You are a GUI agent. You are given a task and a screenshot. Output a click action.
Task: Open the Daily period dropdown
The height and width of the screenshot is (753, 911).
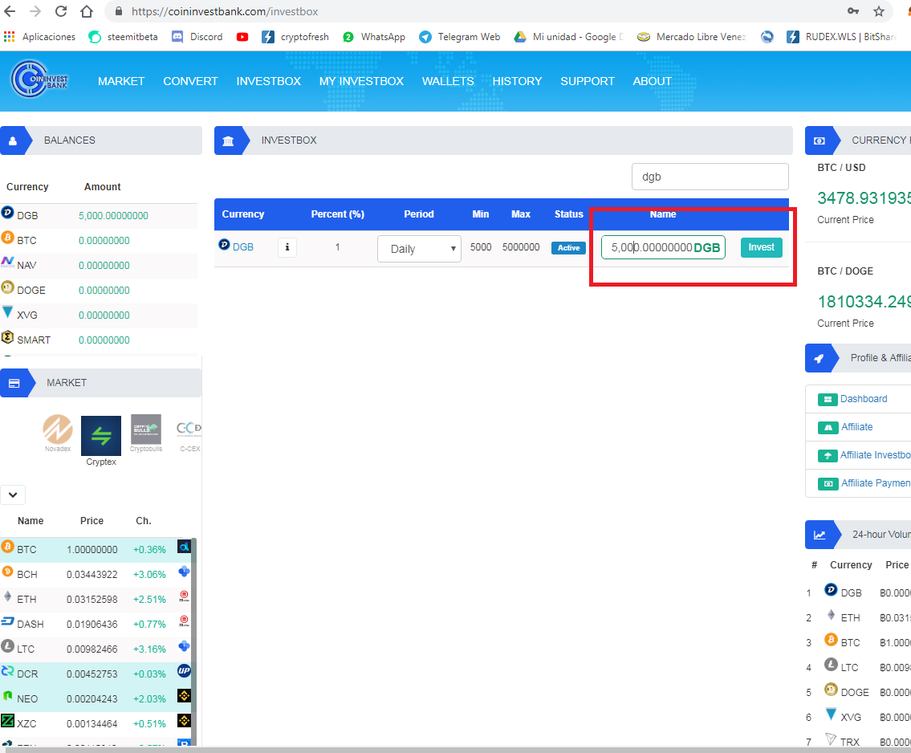pos(419,249)
